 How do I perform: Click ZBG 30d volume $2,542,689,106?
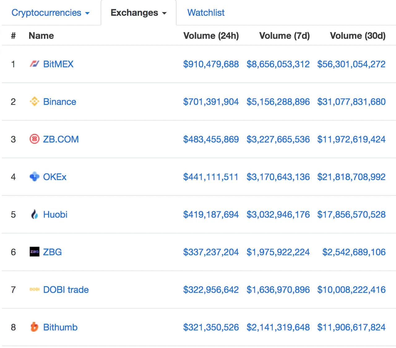(354, 252)
